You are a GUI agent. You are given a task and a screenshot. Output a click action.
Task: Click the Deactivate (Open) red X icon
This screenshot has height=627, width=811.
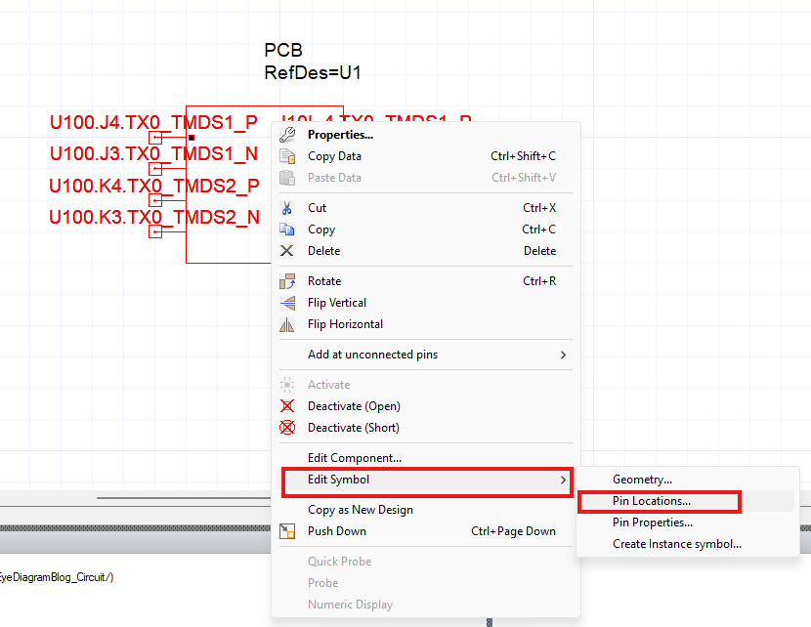coord(289,405)
